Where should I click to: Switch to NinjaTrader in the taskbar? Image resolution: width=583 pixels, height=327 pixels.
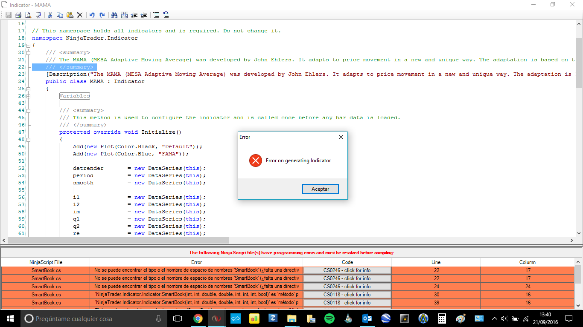tap(216, 318)
